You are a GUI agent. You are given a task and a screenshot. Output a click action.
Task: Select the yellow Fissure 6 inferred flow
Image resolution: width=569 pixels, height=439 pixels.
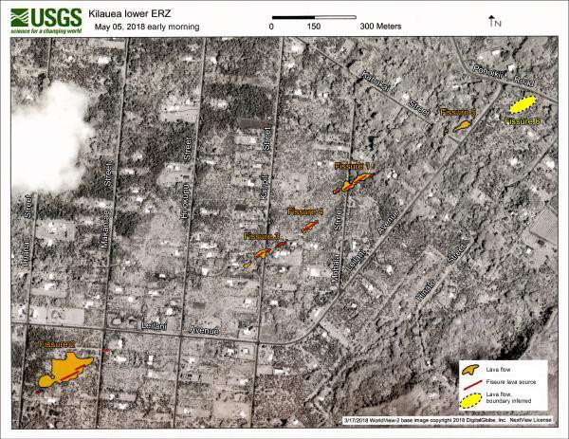click(x=523, y=103)
